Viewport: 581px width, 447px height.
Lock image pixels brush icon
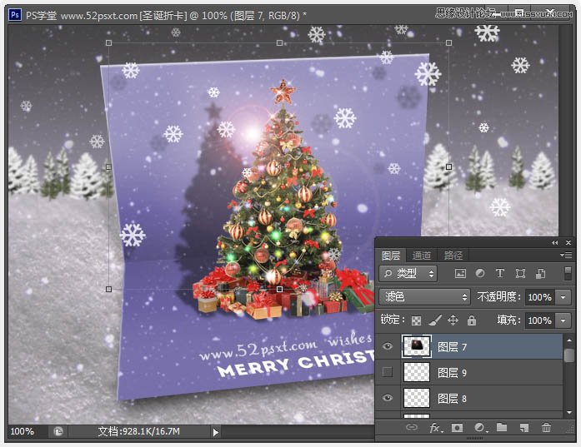[x=435, y=320]
